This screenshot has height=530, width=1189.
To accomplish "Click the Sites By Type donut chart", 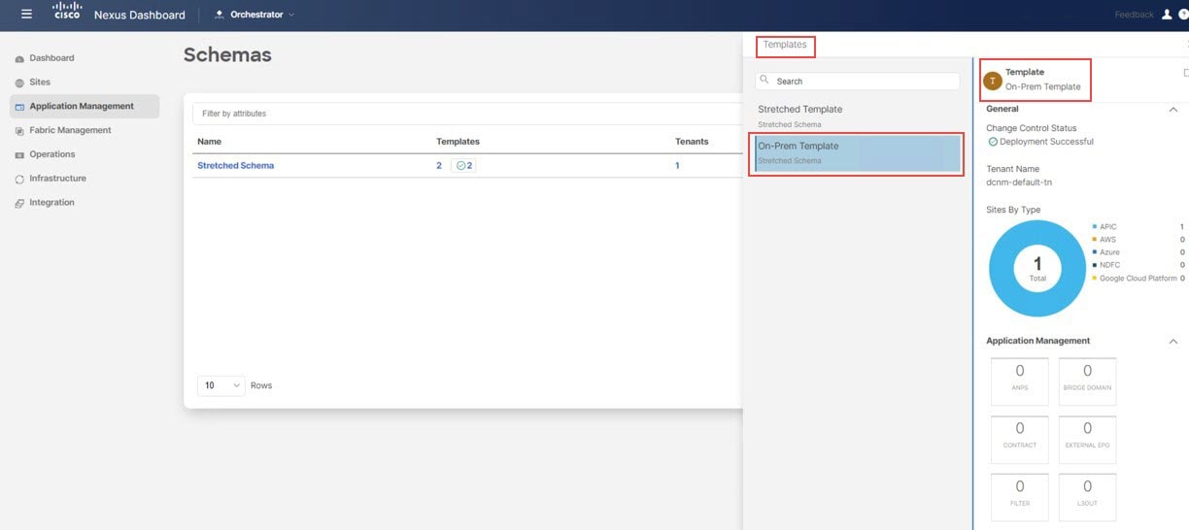I will pos(1037,268).
